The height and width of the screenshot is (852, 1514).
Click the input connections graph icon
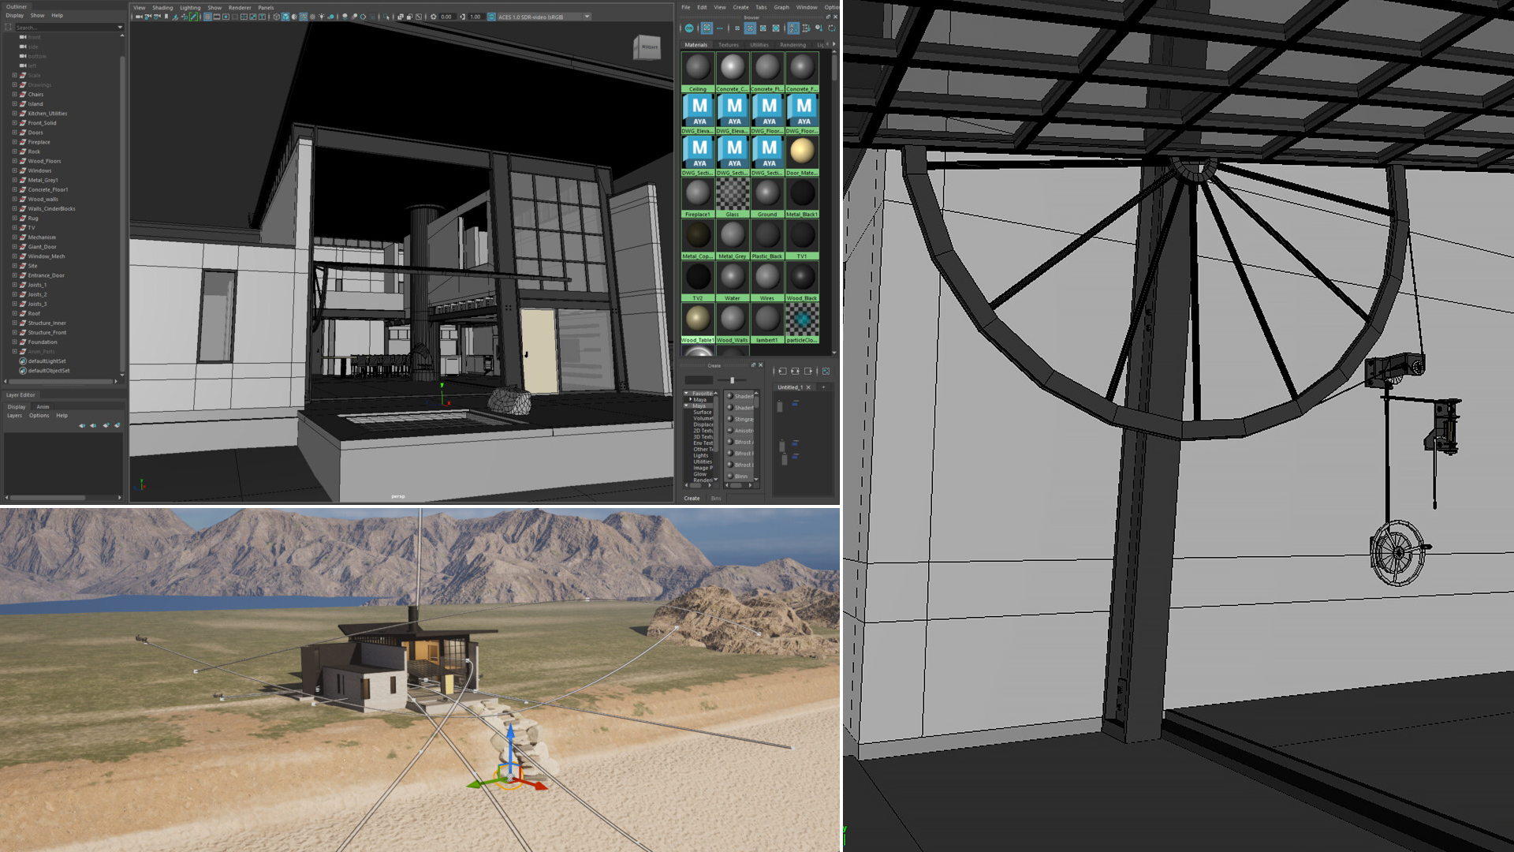point(782,371)
